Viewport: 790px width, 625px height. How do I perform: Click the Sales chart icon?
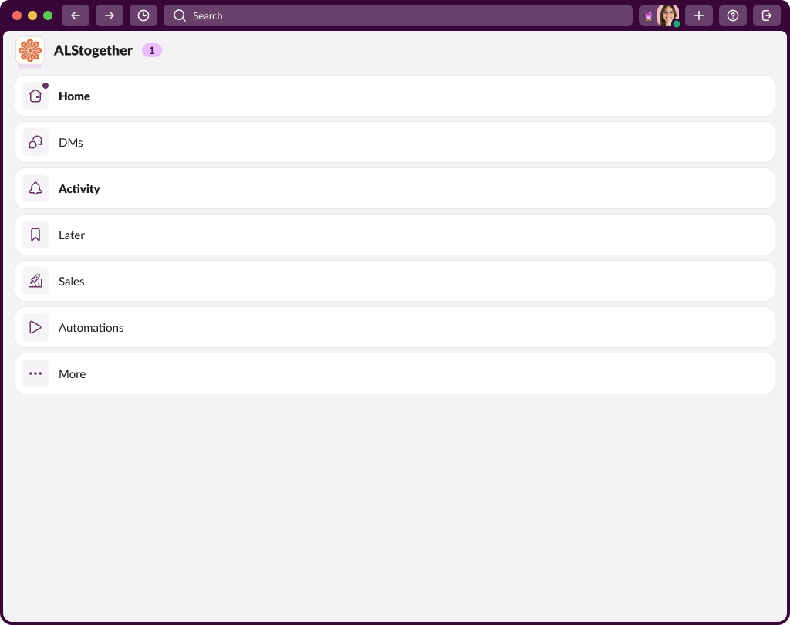[x=35, y=281]
